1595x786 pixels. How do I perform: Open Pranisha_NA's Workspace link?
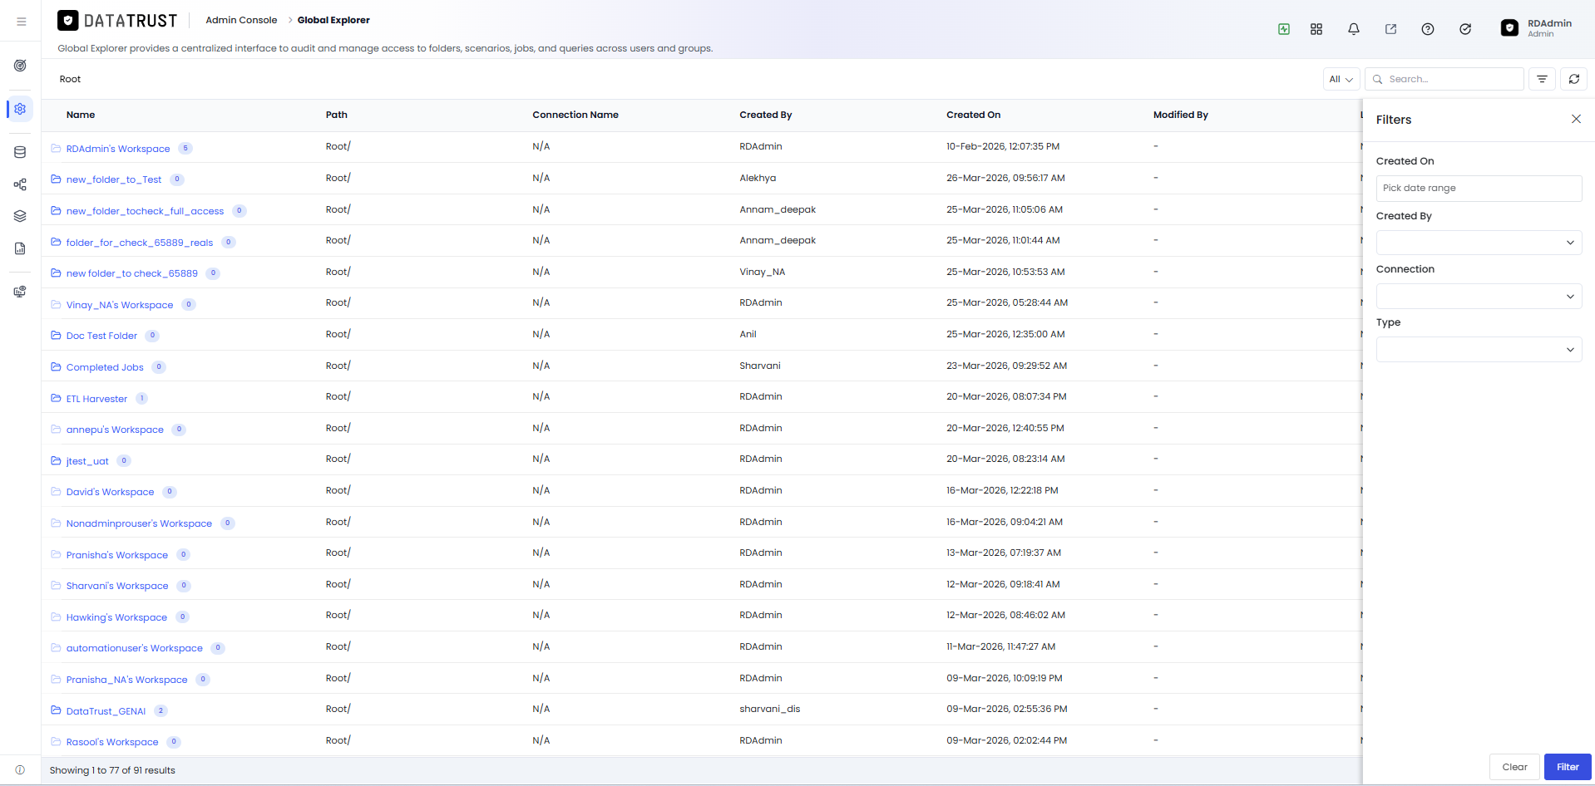coord(127,680)
